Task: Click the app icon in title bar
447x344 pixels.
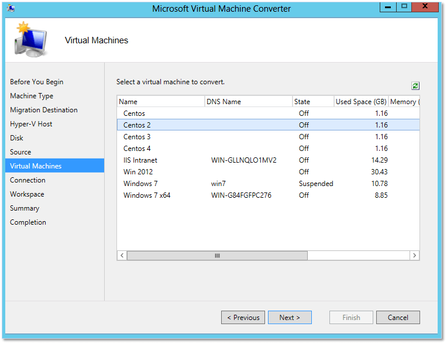Action: click(11, 8)
